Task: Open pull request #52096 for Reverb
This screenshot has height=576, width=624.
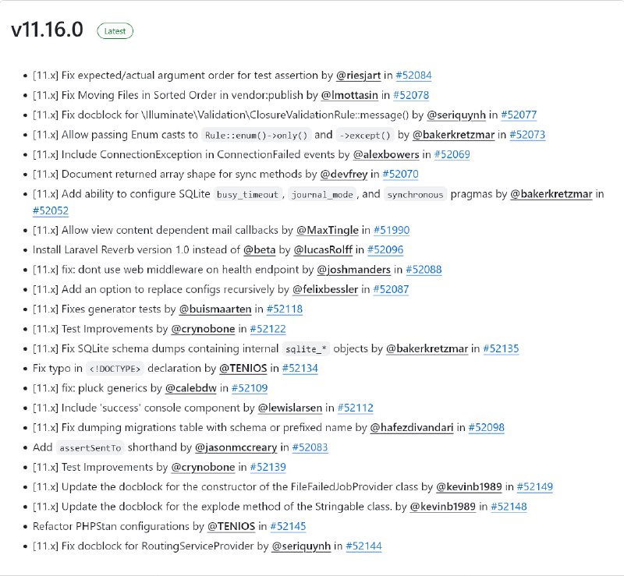Action: pyautogui.click(x=385, y=250)
